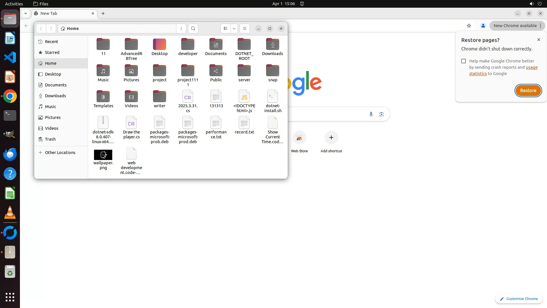Viewport: 547px width, 308px height.
Task: Select the wallpaper.png thumbnail
Action: (x=103, y=155)
